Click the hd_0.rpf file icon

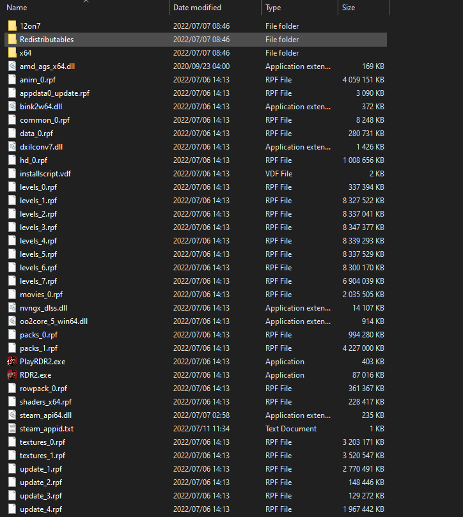tap(12, 160)
